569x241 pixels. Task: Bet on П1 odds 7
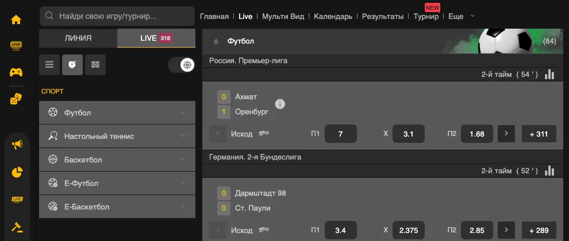[x=340, y=134]
